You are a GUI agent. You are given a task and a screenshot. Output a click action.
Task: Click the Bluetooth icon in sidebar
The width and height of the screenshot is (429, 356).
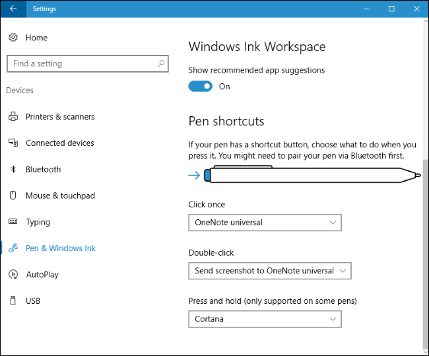(x=13, y=170)
